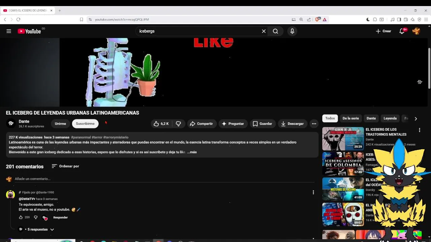Open the browser wallet icon

point(406,19)
